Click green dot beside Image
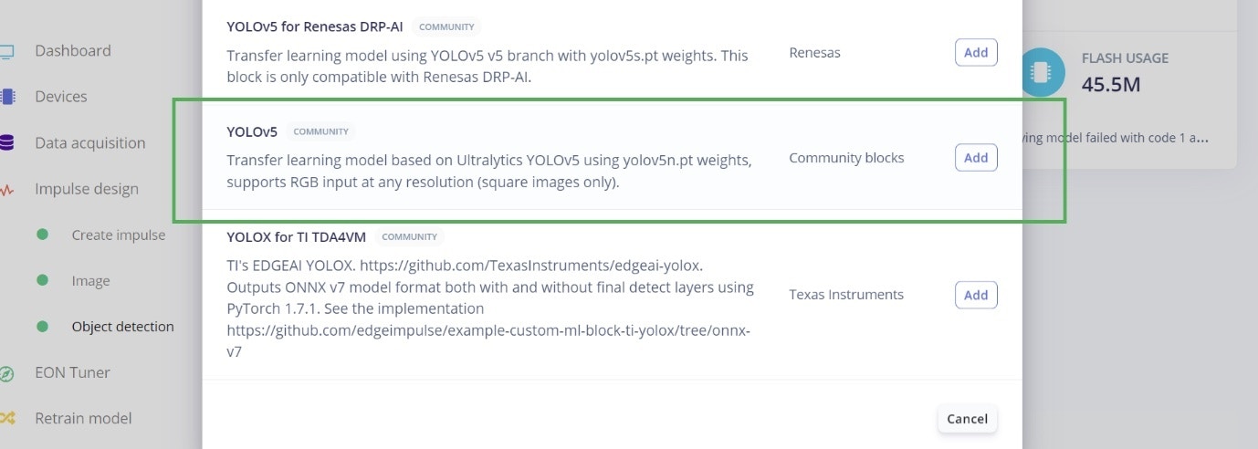Screen dimensions: 1258x449 point(42,280)
